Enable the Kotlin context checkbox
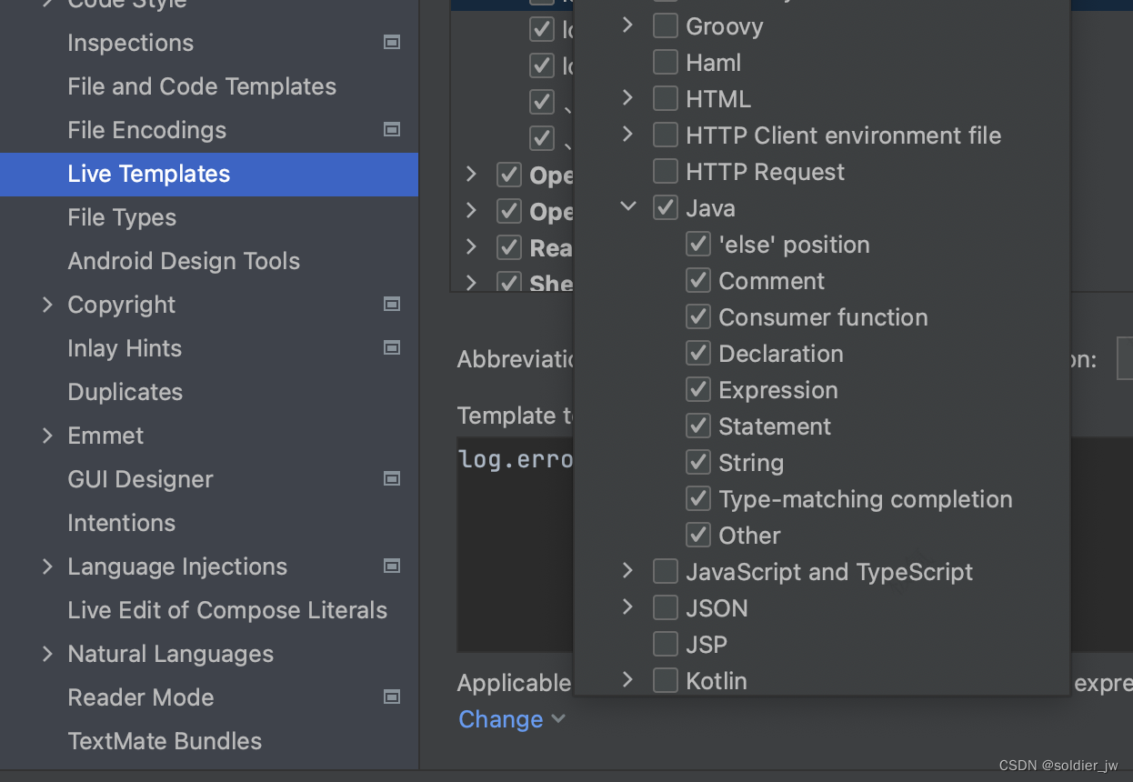The image size is (1133, 782). [x=666, y=681]
